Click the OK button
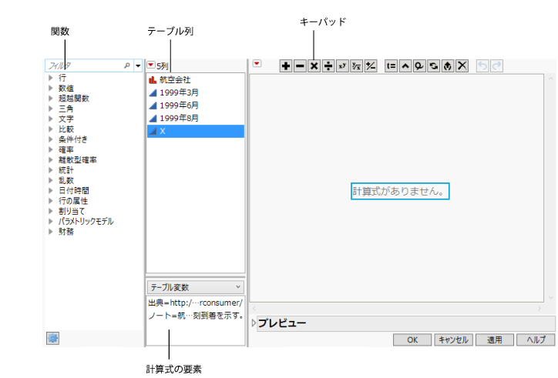The height and width of the screenshot is (378, 558). [x=412, y=340]
